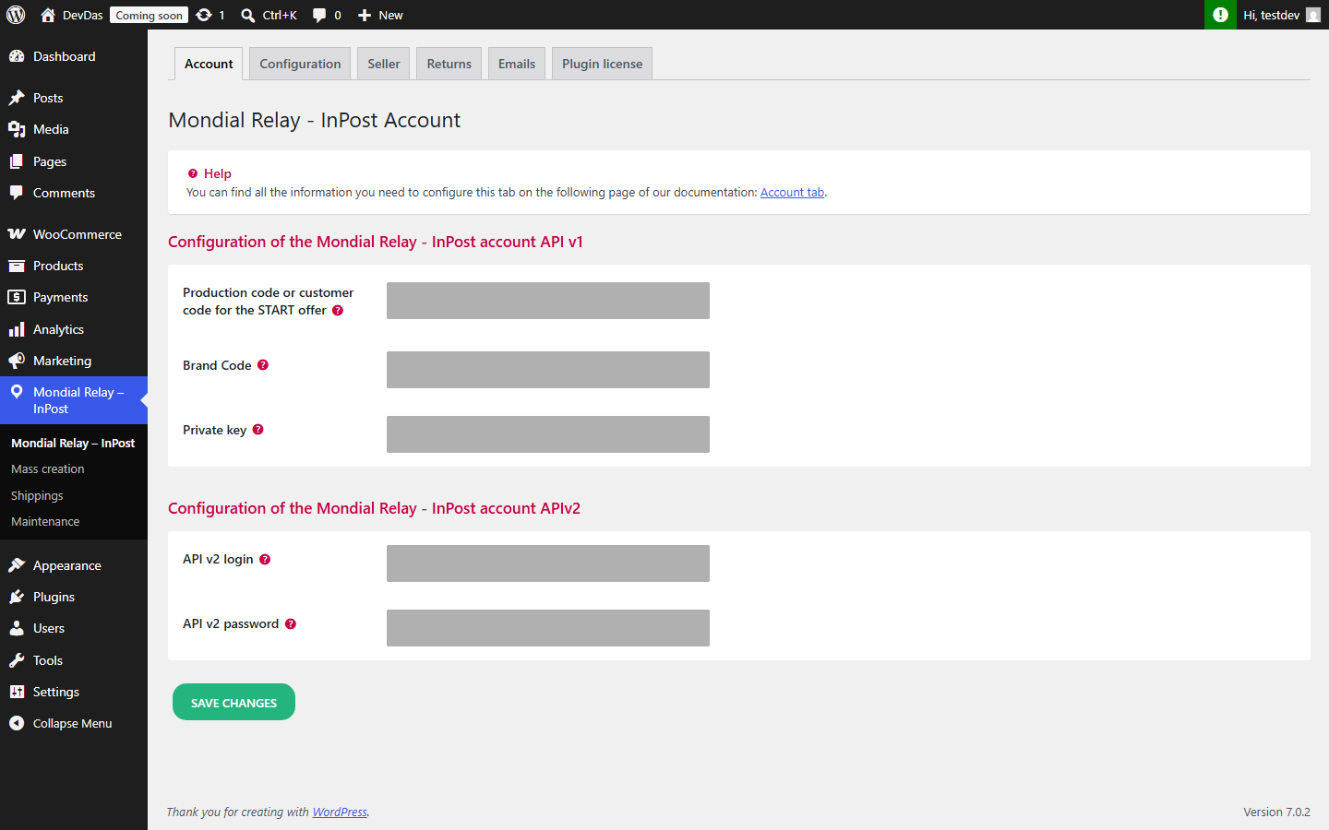Click the comments bubble in admin bar
The height and width of the screenshot is (830, 1329).
click(x=319, y=15)
